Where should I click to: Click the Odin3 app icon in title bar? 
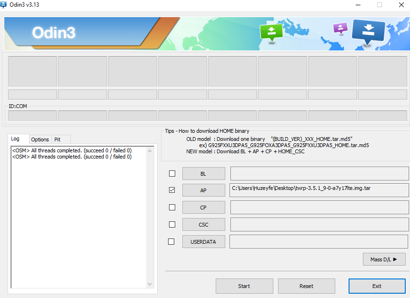pyautogui.click(x=3, y=4)
